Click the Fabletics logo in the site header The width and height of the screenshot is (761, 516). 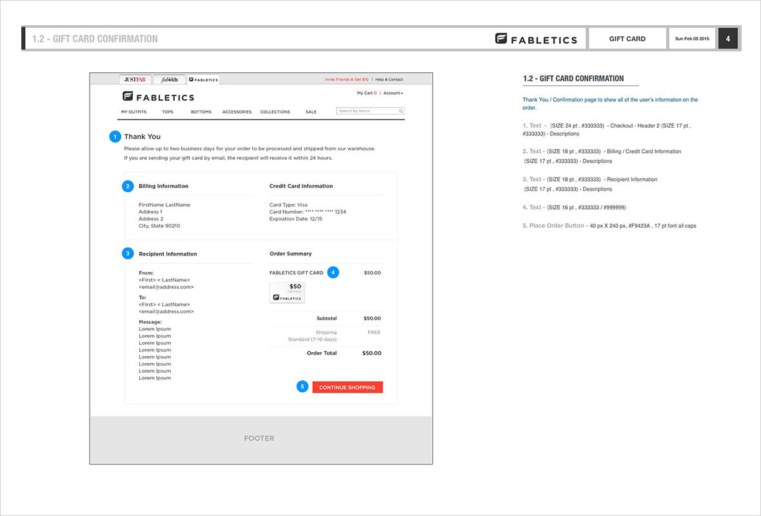point(158,97)
